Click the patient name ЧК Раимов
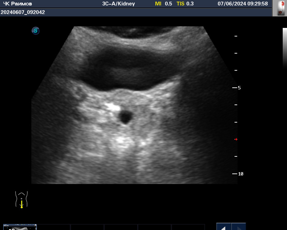This screenshot has width=287, height=230. [17, 4]
